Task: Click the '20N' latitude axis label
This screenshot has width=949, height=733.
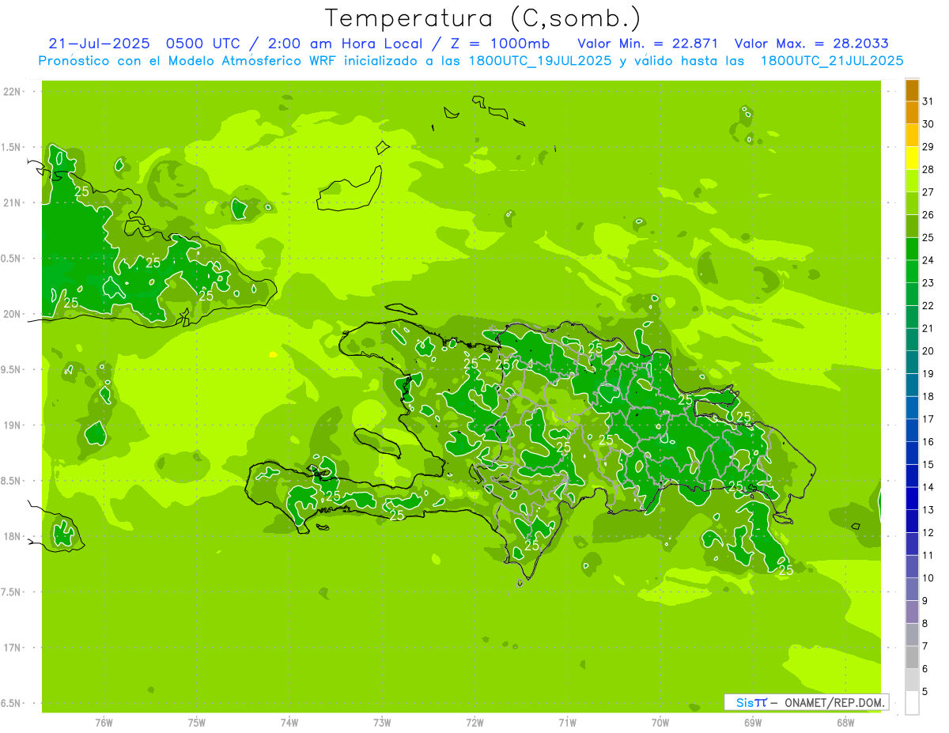Action: click(11, 314)
